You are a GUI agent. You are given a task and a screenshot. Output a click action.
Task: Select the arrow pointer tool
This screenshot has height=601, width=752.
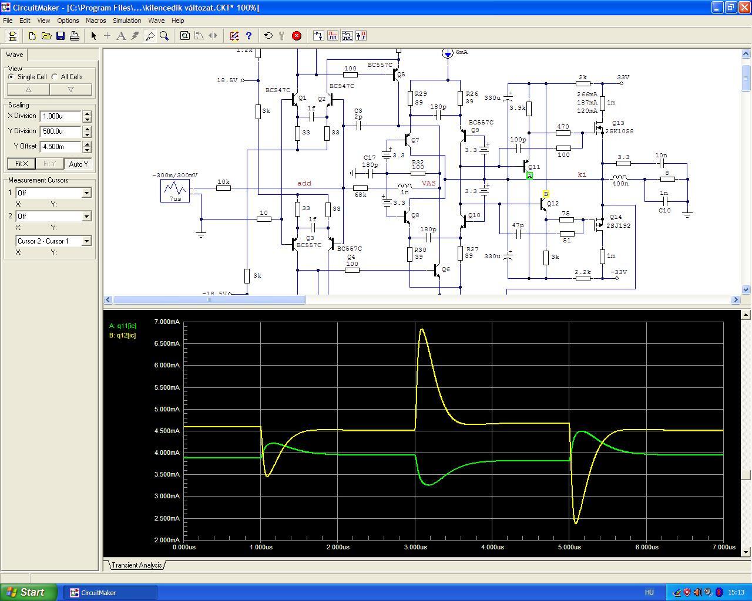click(93, 36)
